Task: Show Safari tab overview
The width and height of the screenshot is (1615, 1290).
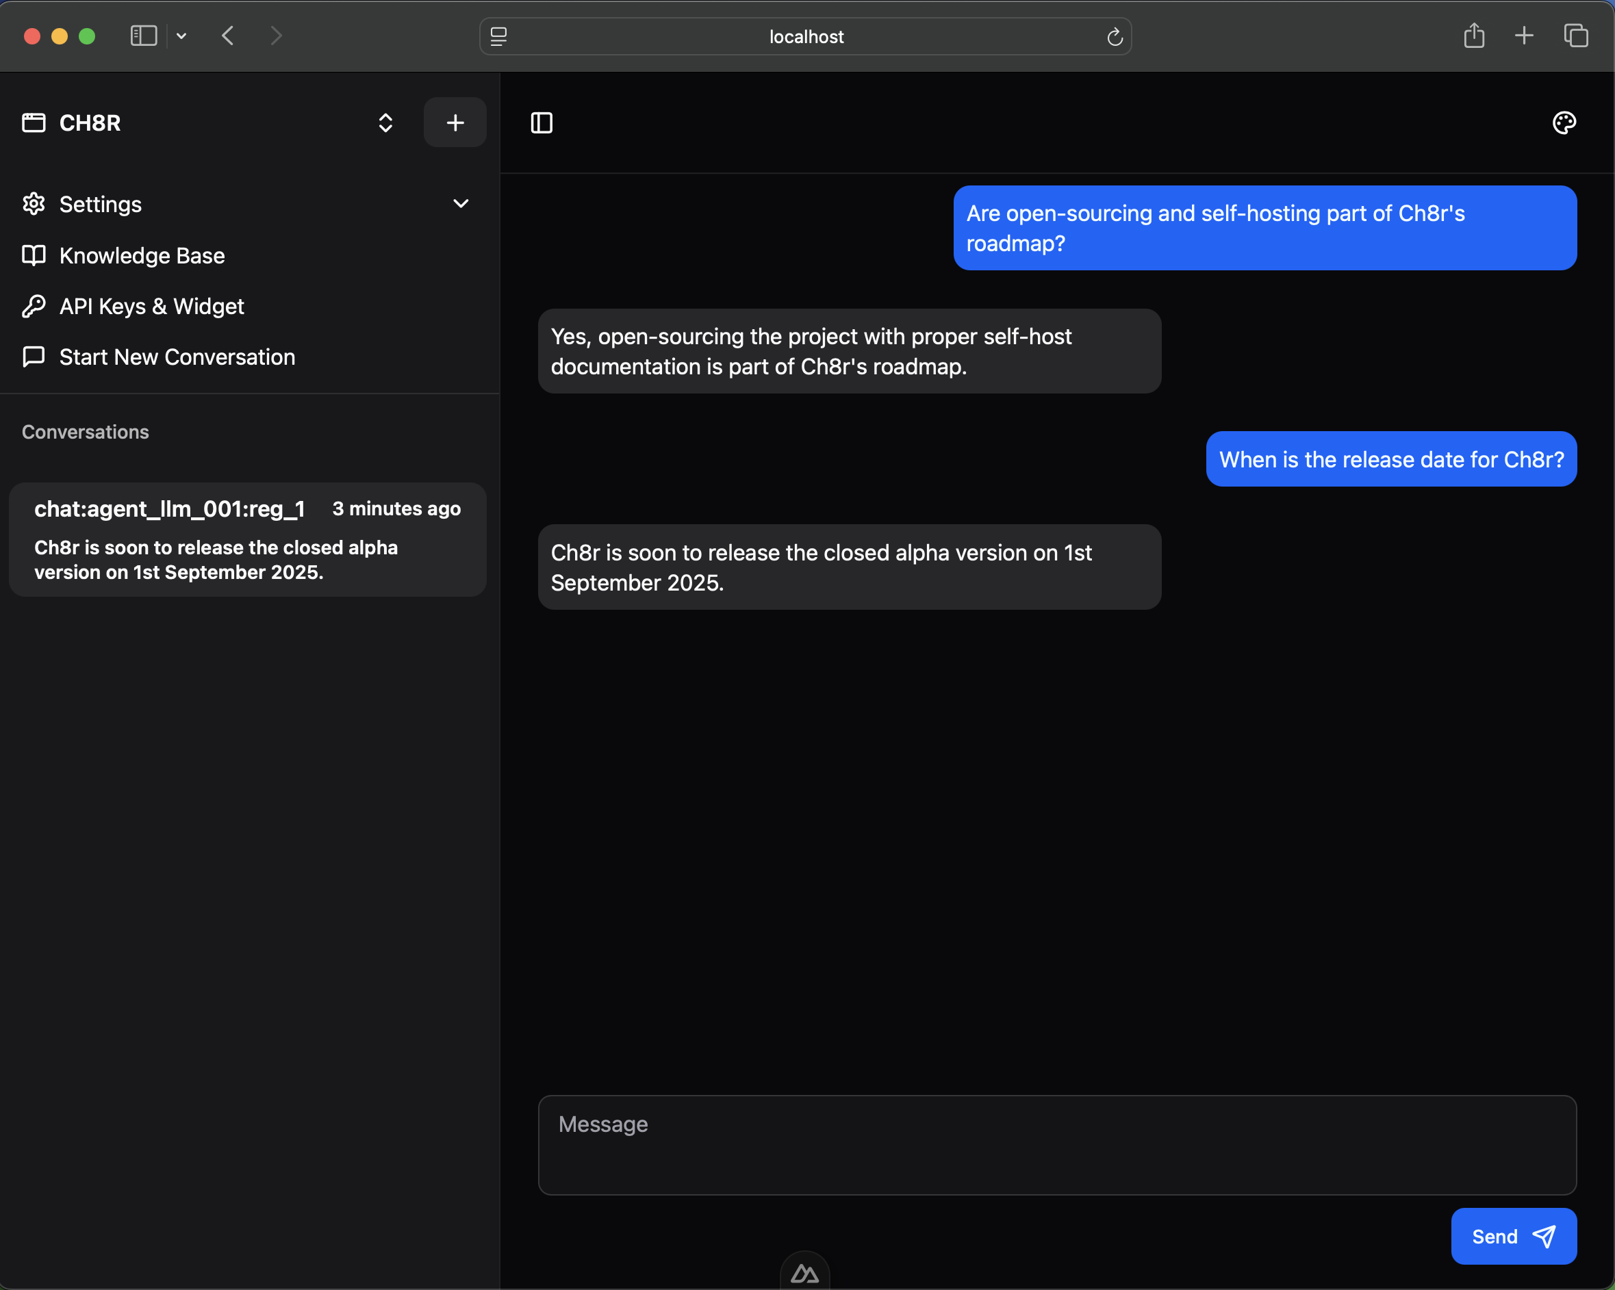Action: point(1575,36)
